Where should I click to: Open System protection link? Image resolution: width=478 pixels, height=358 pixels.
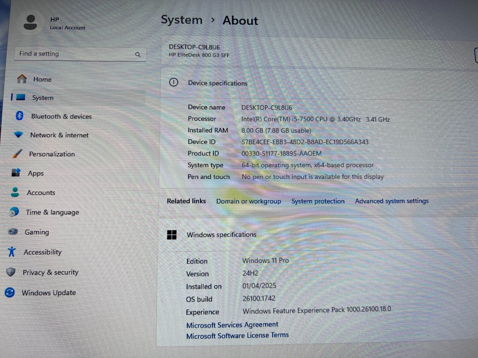coord(318,201)
